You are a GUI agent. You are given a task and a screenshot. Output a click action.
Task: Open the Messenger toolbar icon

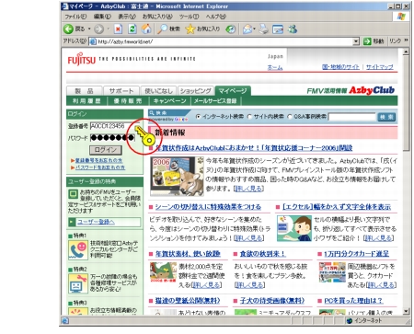tap(293, 29)
